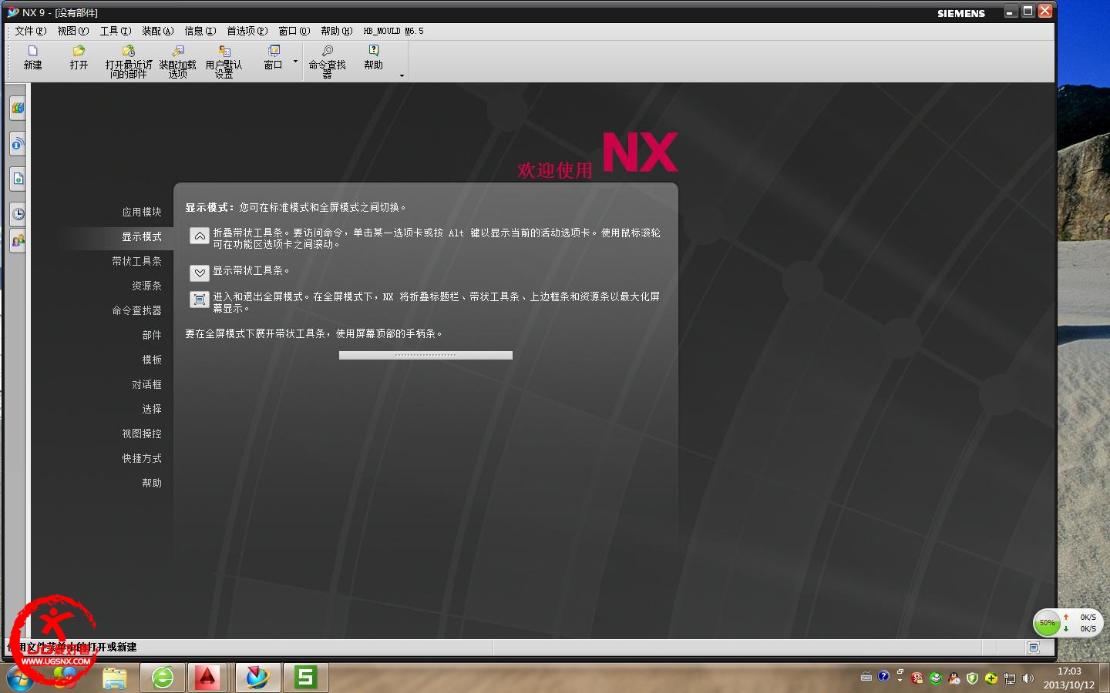The height and width of the screenshot is (693, 1110).
Task: Select 模板 welcome topic
Action: click(x=152, y=360)
